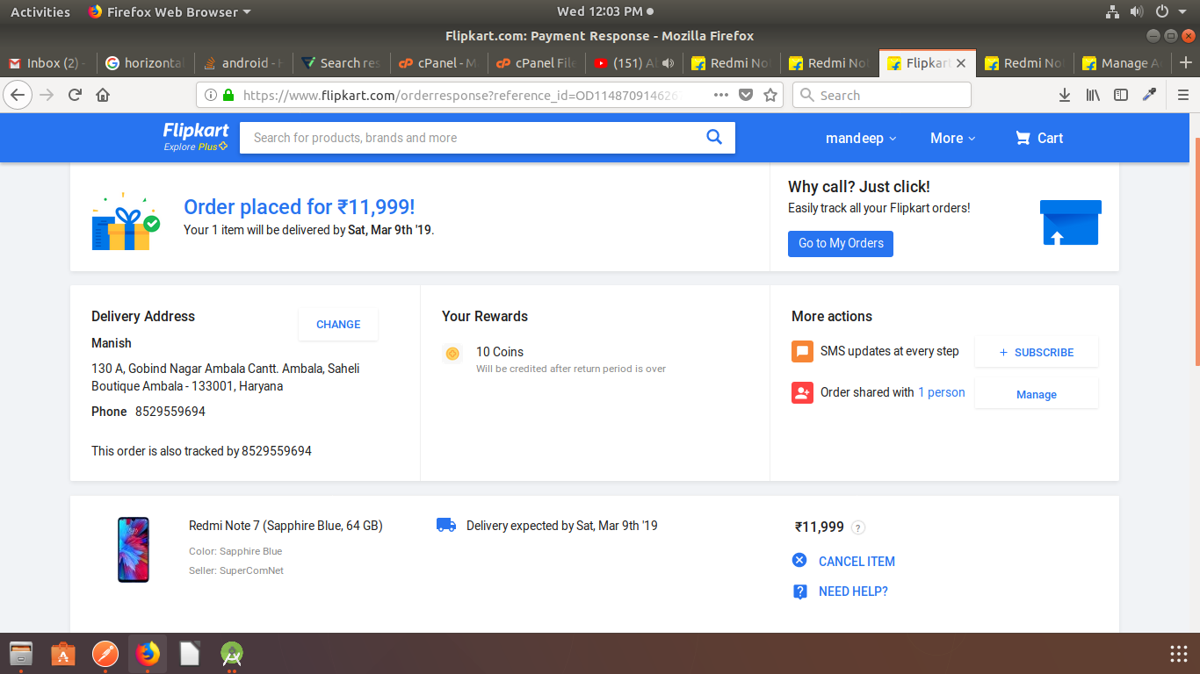Click the order total ₹11,999 item price
Screen dimensions: 1200x674
820,527
